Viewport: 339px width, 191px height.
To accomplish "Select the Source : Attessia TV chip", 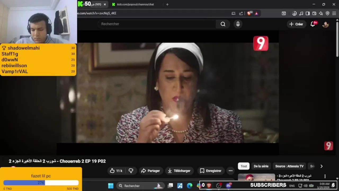I will click(x=289, y=166).
